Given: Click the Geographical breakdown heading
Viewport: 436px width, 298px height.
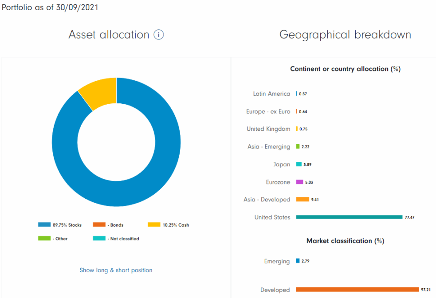Looking at the screenshot, I should 345,35.
